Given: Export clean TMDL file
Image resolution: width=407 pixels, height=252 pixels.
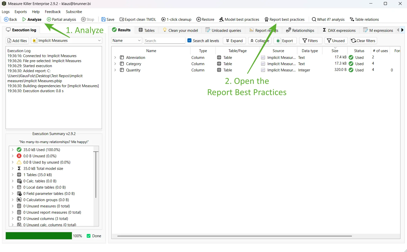Looking at the screenshot, I should pyautogui.click(x=138, y=20).
